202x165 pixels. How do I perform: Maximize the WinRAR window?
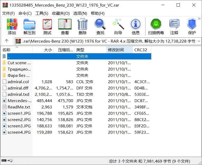click(x=178, y=5)
